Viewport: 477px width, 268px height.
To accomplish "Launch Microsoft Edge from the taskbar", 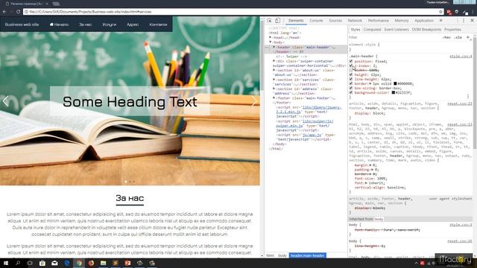I will tap(67, 263).
